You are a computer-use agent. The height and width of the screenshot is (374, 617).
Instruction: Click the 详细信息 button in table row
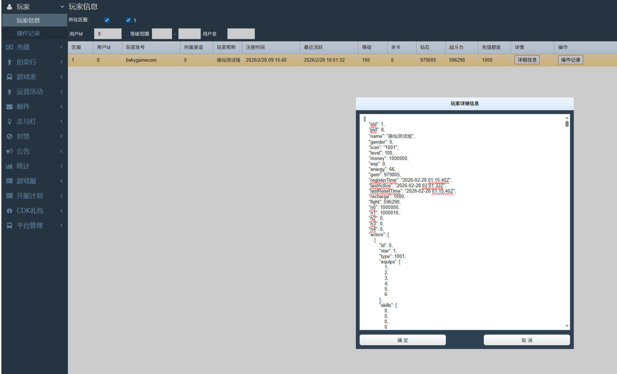(527, 60)
